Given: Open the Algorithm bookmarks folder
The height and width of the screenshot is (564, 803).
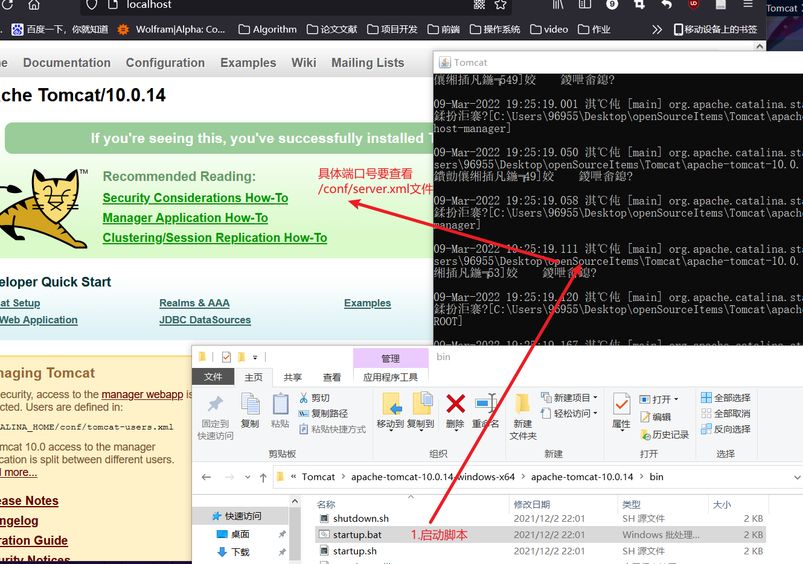Looking at the screenshot, I should tap(267, 29).
